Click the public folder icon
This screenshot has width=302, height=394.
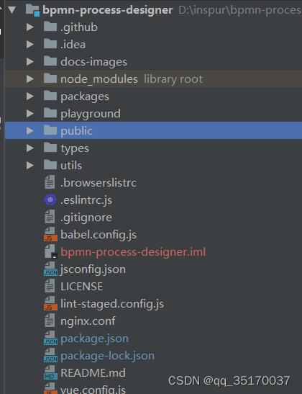50,130
